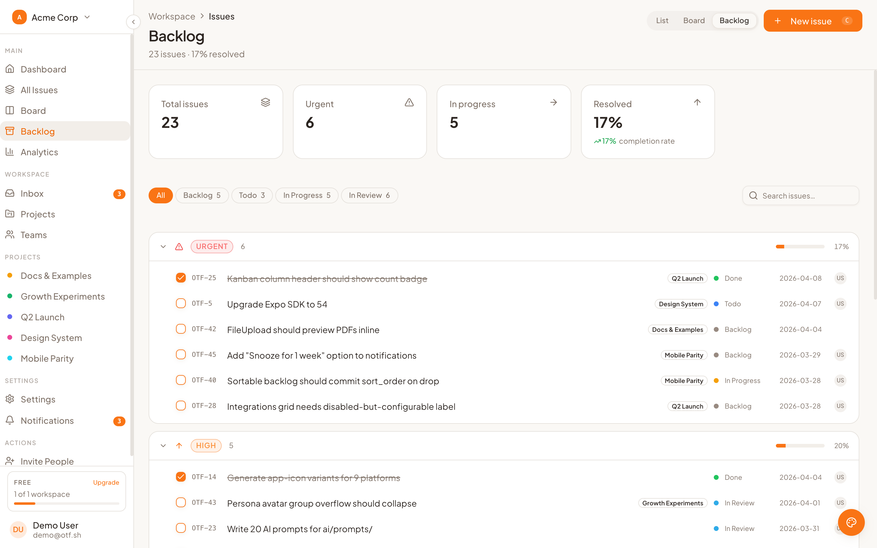This screenshot has height=548, width=877.
Task: Open the Acme Corp workspace dropdown
Action: point(51,17)
